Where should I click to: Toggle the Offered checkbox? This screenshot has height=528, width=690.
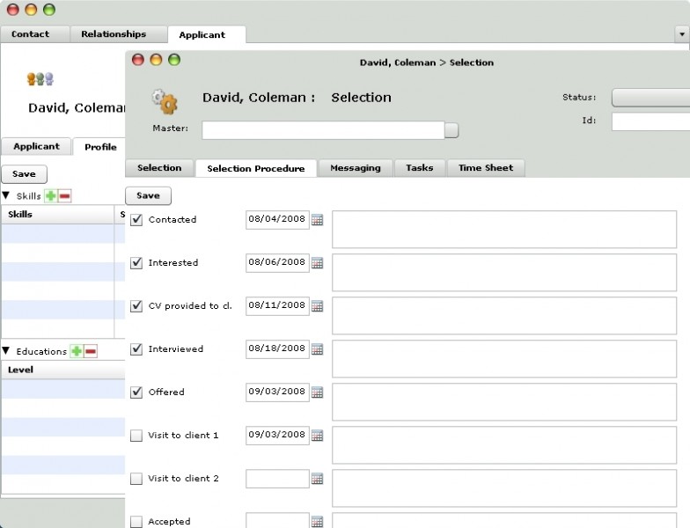click(136, 392)
